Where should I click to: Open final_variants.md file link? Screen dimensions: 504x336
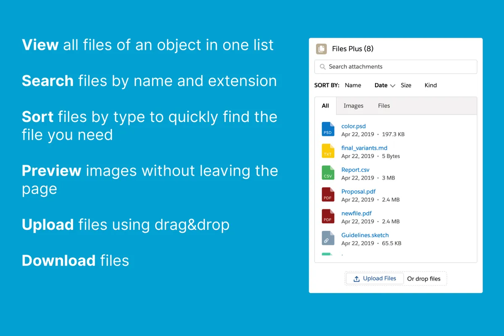tap(364, 148)
